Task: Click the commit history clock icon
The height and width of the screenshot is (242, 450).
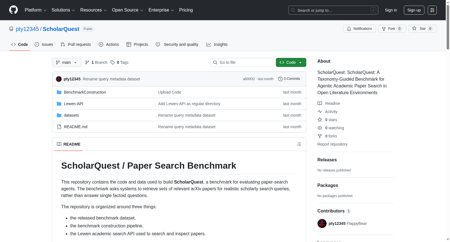Action: [280, 79]
